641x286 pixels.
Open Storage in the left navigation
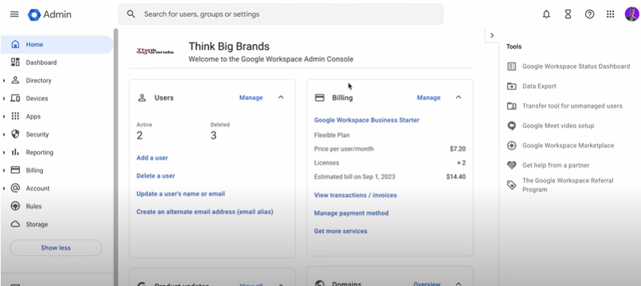tap(37, 225)
